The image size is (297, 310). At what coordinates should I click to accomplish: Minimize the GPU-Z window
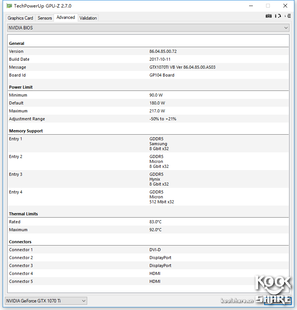(x=251, y=6)
